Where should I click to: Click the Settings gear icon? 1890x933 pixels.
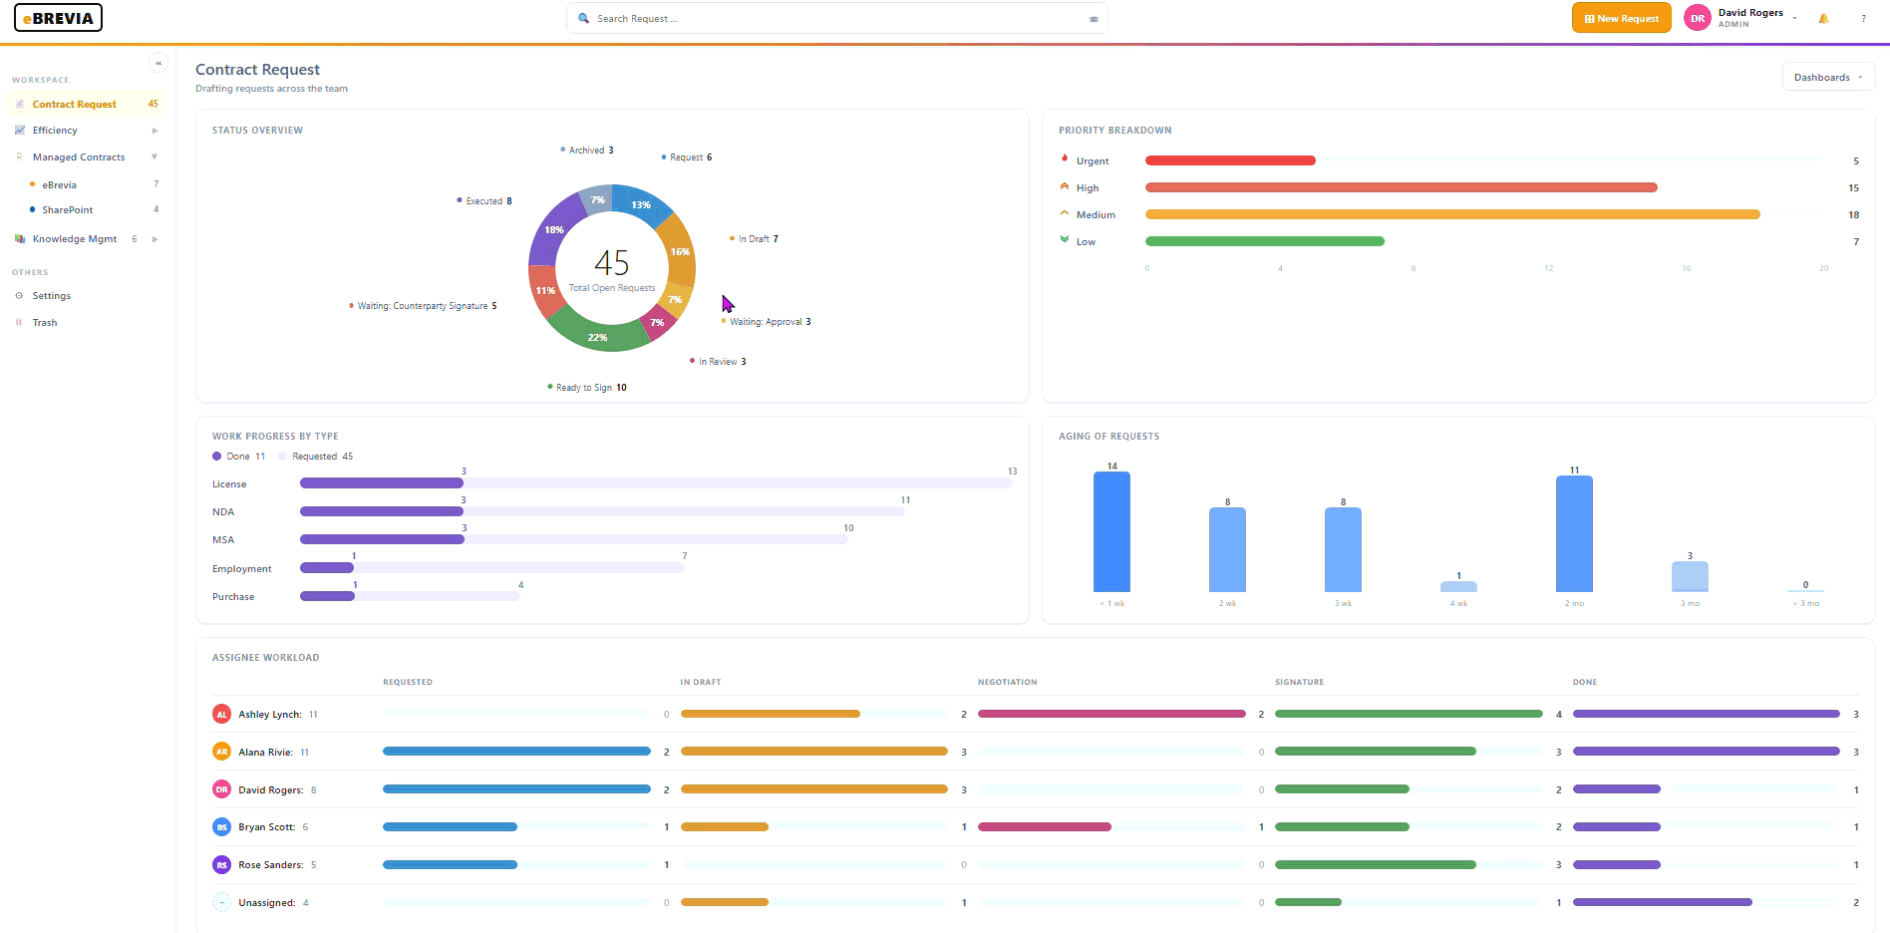20,296
